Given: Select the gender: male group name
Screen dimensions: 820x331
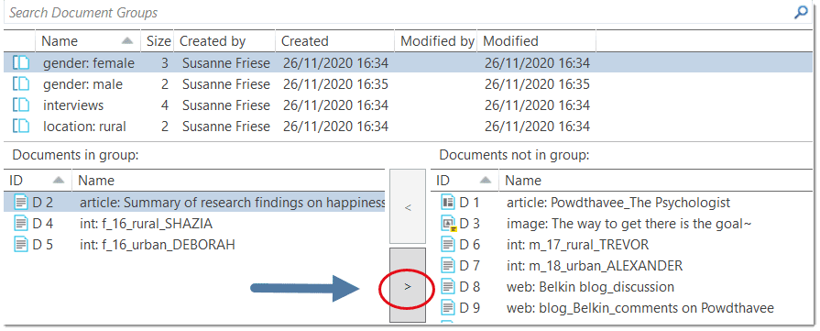Looking at the screenshot, I should point(82,84).
